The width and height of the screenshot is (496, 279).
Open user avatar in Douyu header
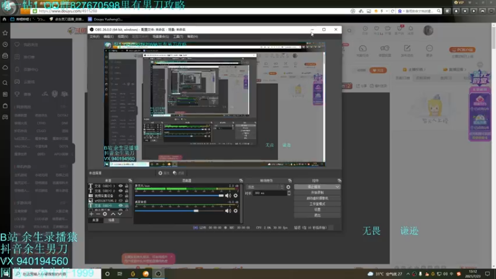click(x=428, y=30)
